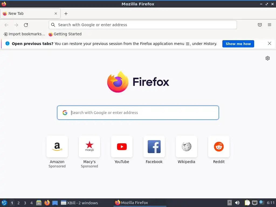The image size is (276, 207).
Task: Click the info icon in notification bar
Action: tap(7, 43)
